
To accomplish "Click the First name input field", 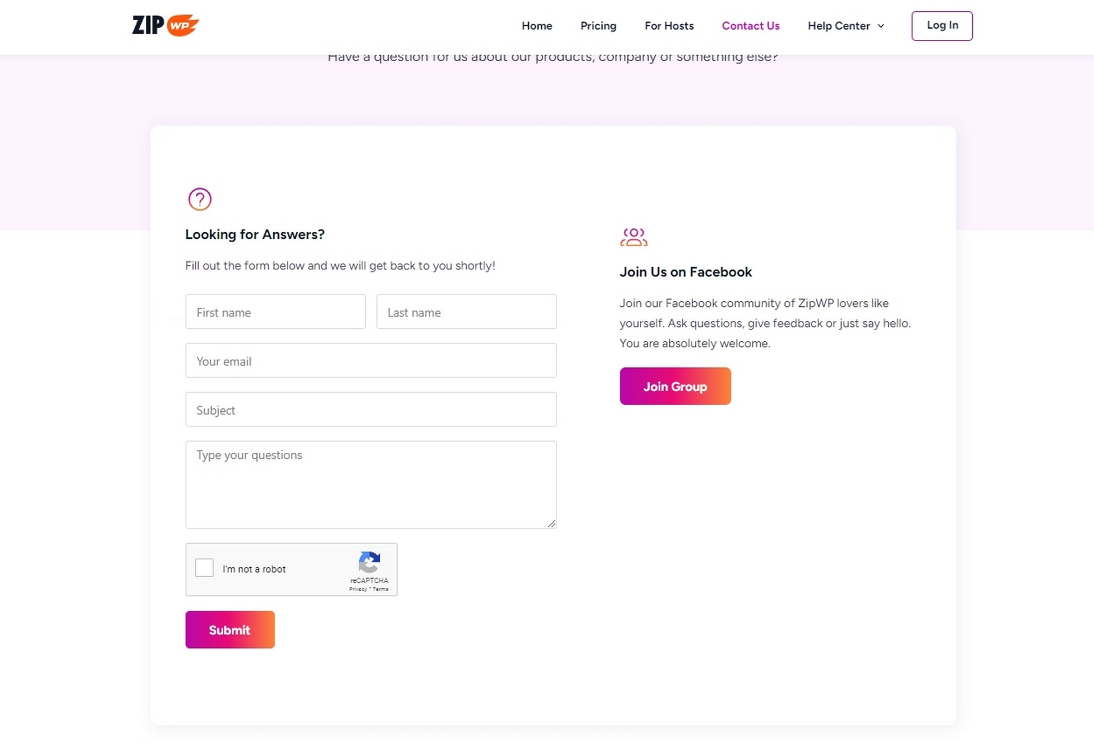I will [x=275, y=312].
